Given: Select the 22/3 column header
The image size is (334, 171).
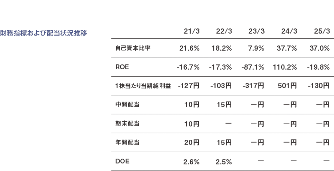Looking at the screenshot, I should pos(224,31).
